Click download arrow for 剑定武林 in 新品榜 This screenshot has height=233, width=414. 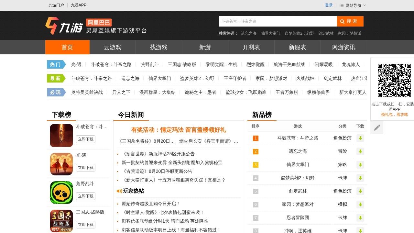pyautogui.click(x=360, y=191)
